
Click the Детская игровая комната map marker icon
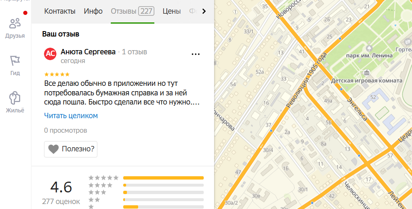click(x=366, y=73)
